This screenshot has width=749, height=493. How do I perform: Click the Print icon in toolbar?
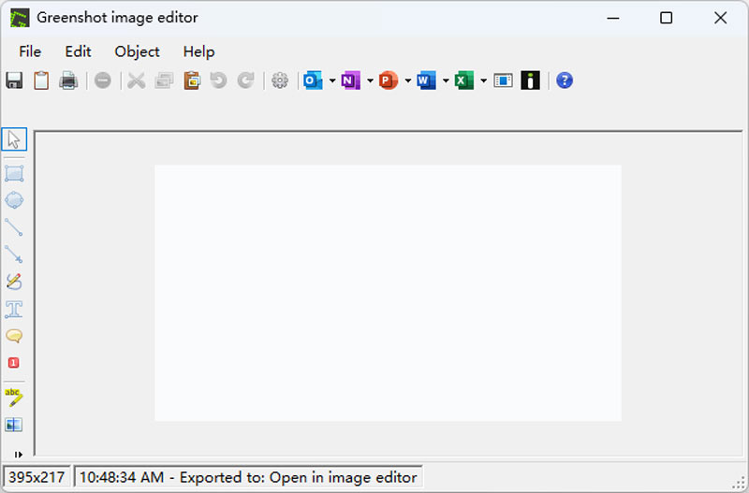(x=68, y=80)
